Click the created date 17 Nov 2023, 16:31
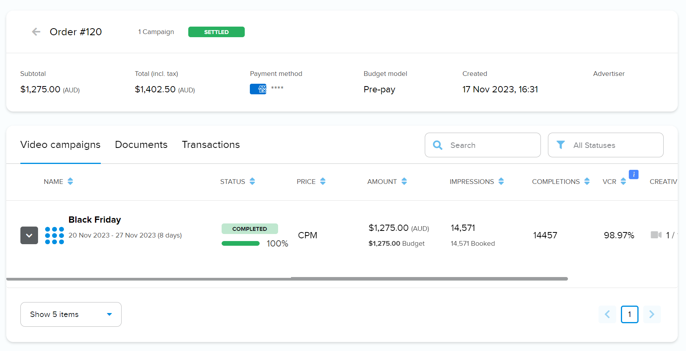The width and height of the screenshot is (686, 351). click(x=500, y=89)
